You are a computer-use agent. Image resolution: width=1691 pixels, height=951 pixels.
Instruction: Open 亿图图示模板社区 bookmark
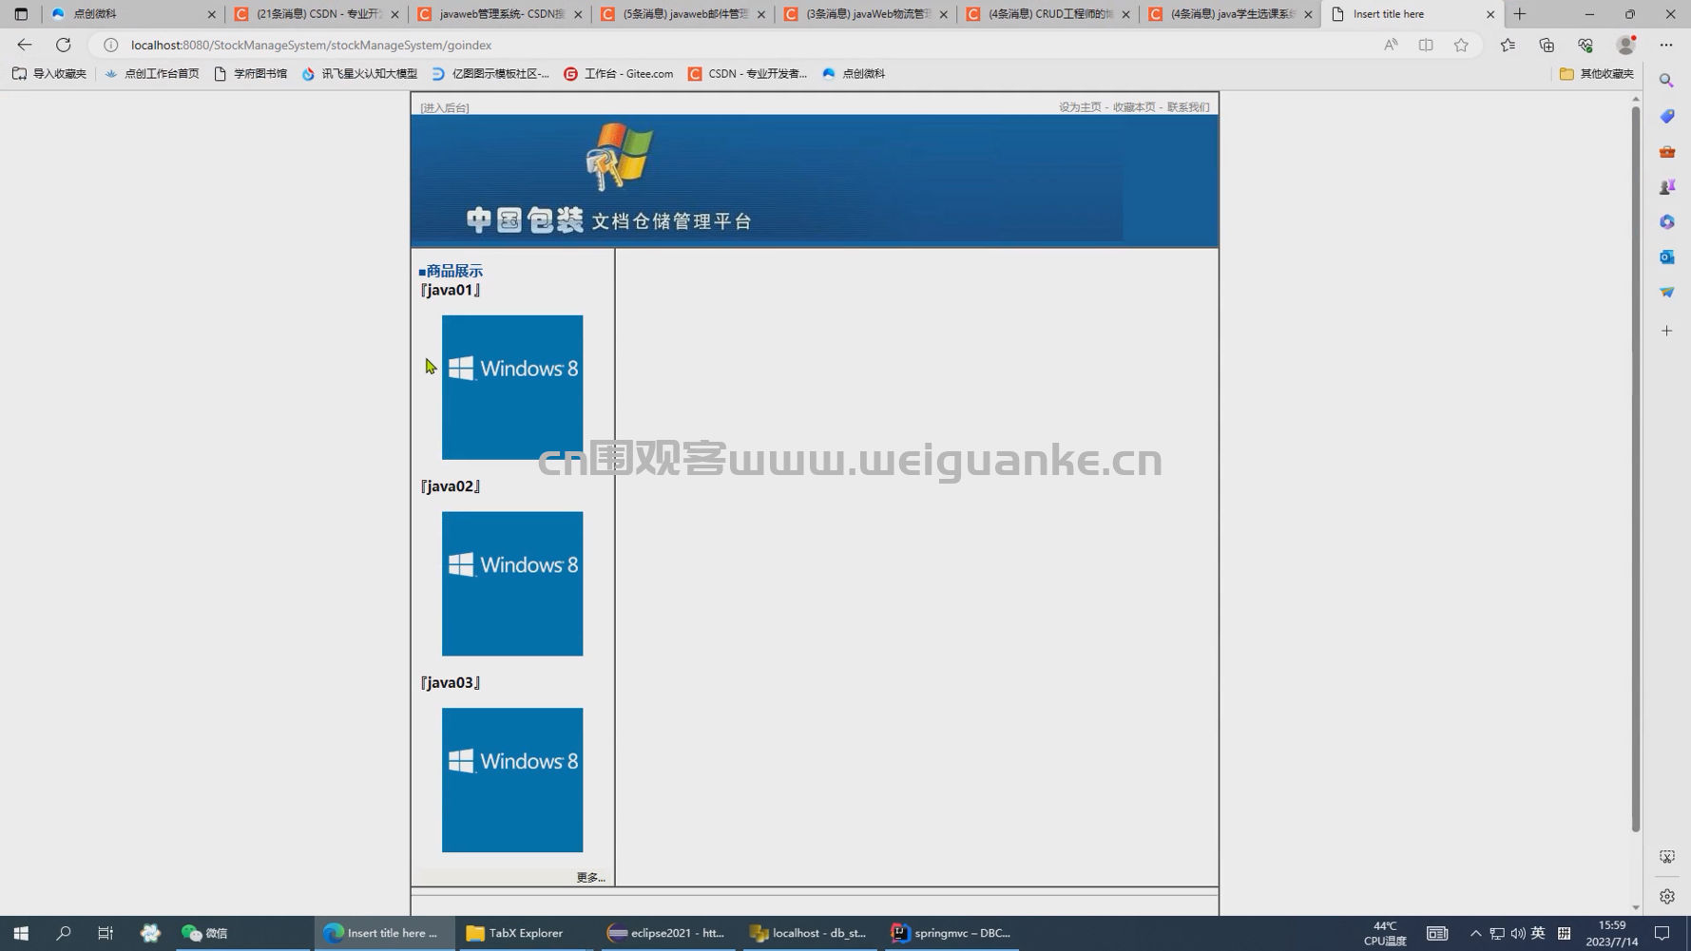[490, 73]
